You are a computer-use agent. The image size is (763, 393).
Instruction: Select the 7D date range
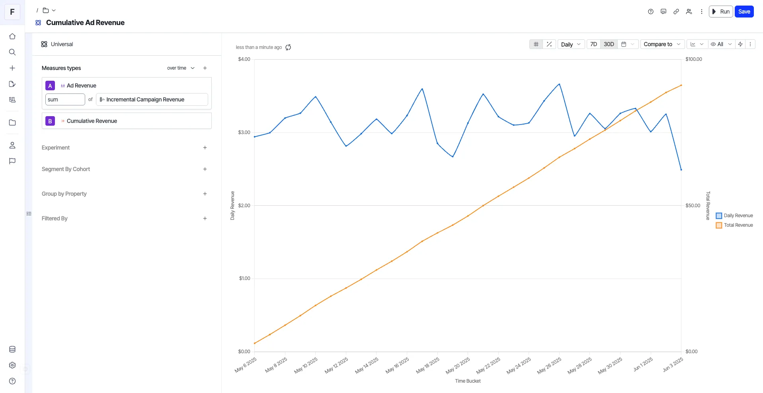(x=593, y=44)
